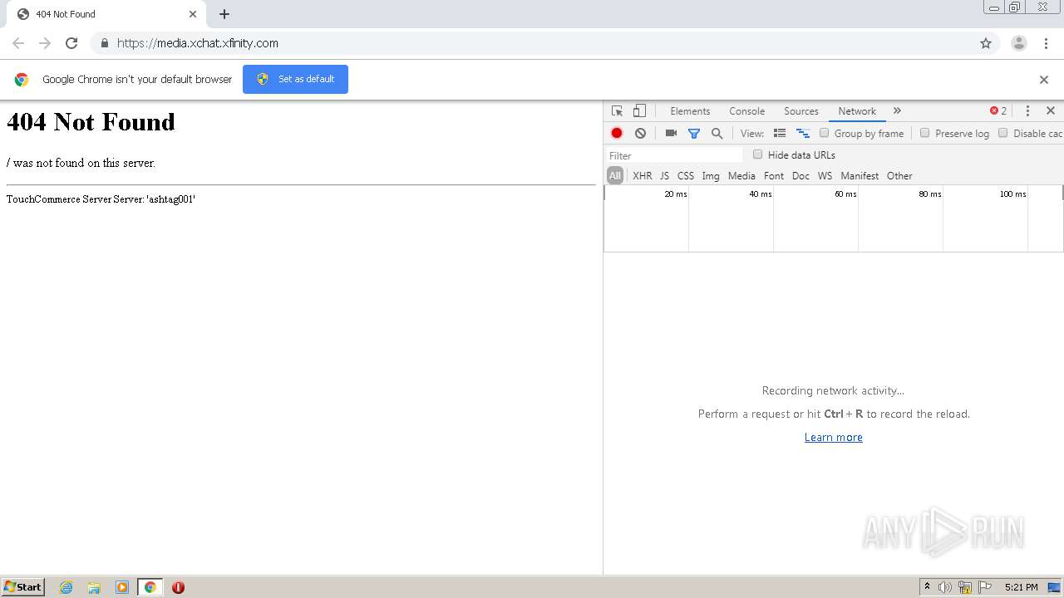1064x598 pixels.
Task: Launch Internet Explorer from taskbar
Action: pyautogui.click(x=66, y=587)
